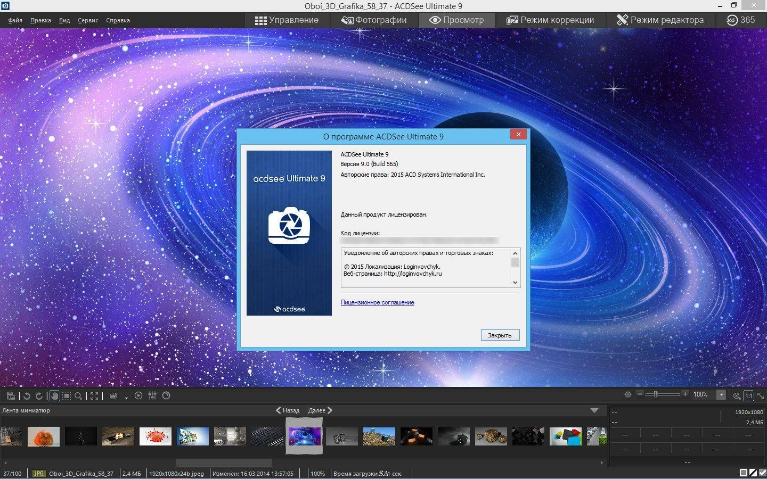The image size is (767, 479).
Task: Select the rectangular Selection tool
Action: [x=66, y=395]
